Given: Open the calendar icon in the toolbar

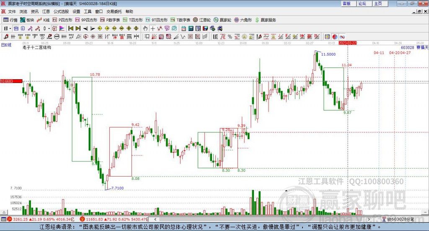Looking at the screenshot, I should (x=183, y=29).
